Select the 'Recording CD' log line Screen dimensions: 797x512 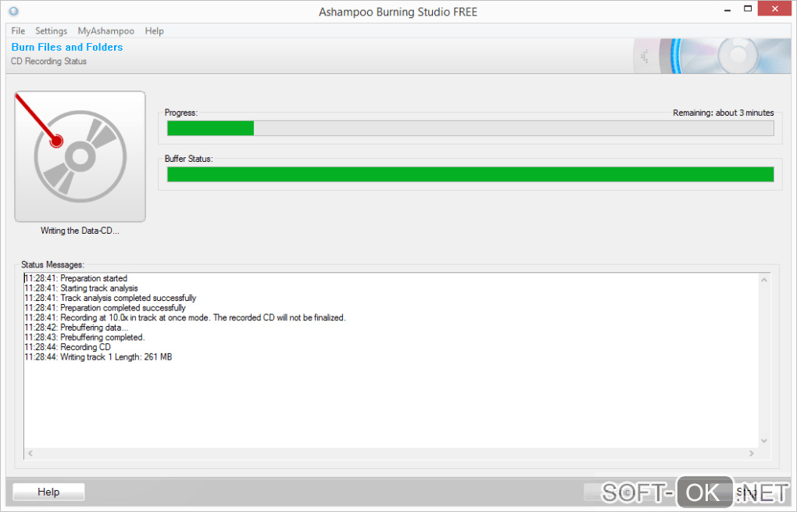tap(68, 347)
